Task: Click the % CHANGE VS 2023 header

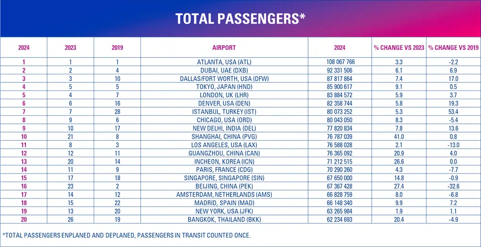Action: [x=399, y=48]
